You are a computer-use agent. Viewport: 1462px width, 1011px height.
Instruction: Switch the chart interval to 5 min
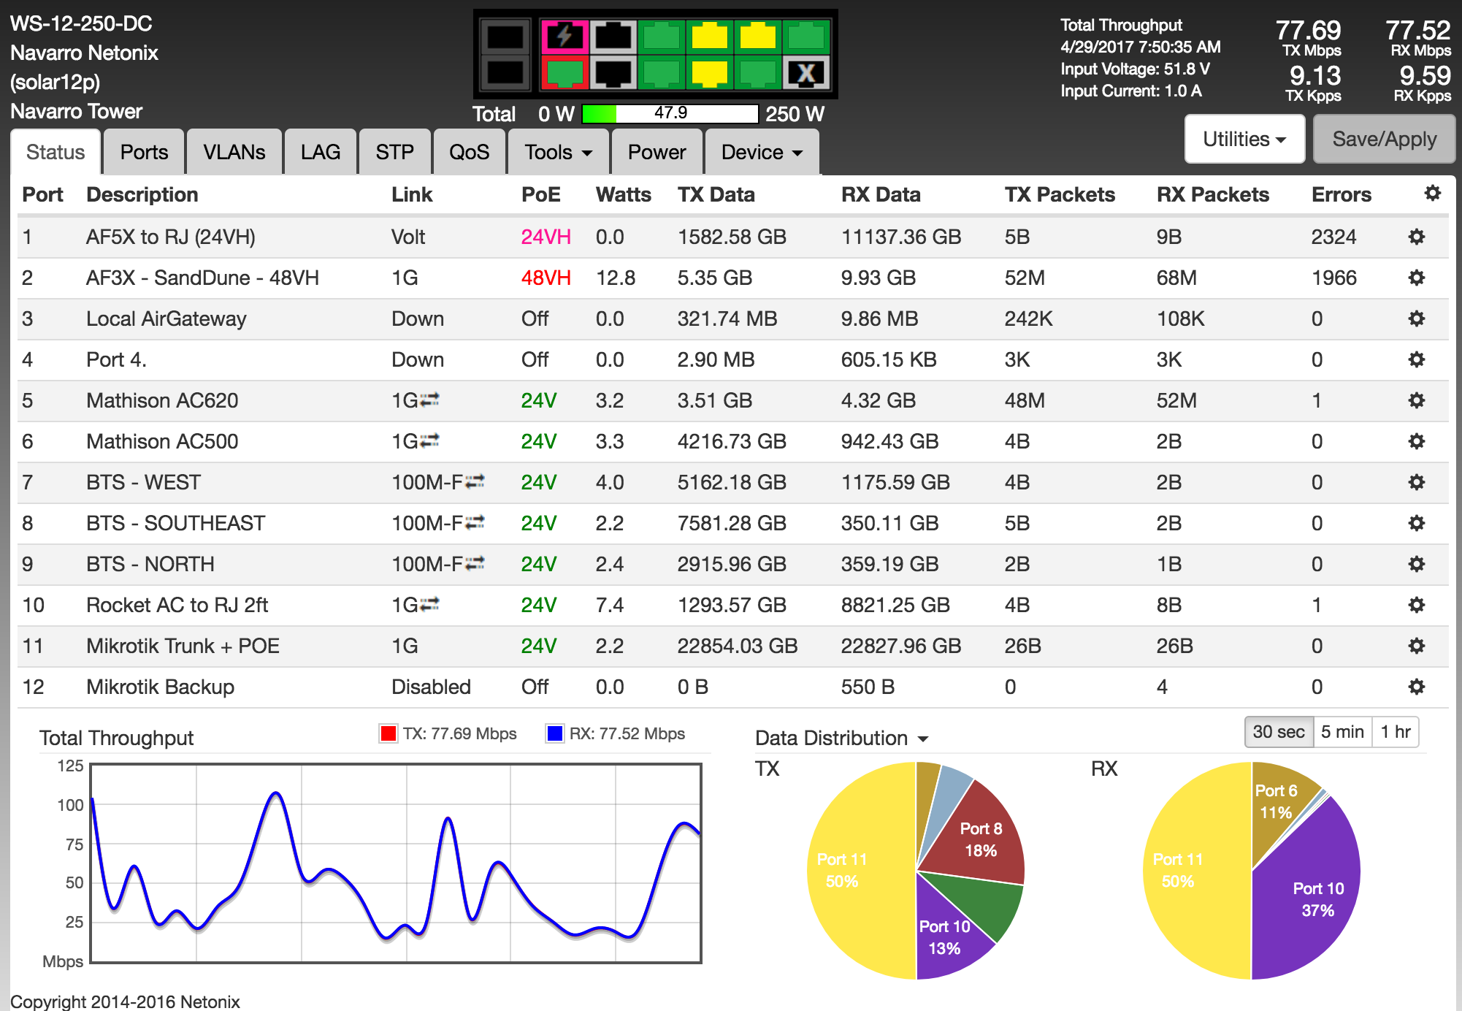click(1342, 732)
